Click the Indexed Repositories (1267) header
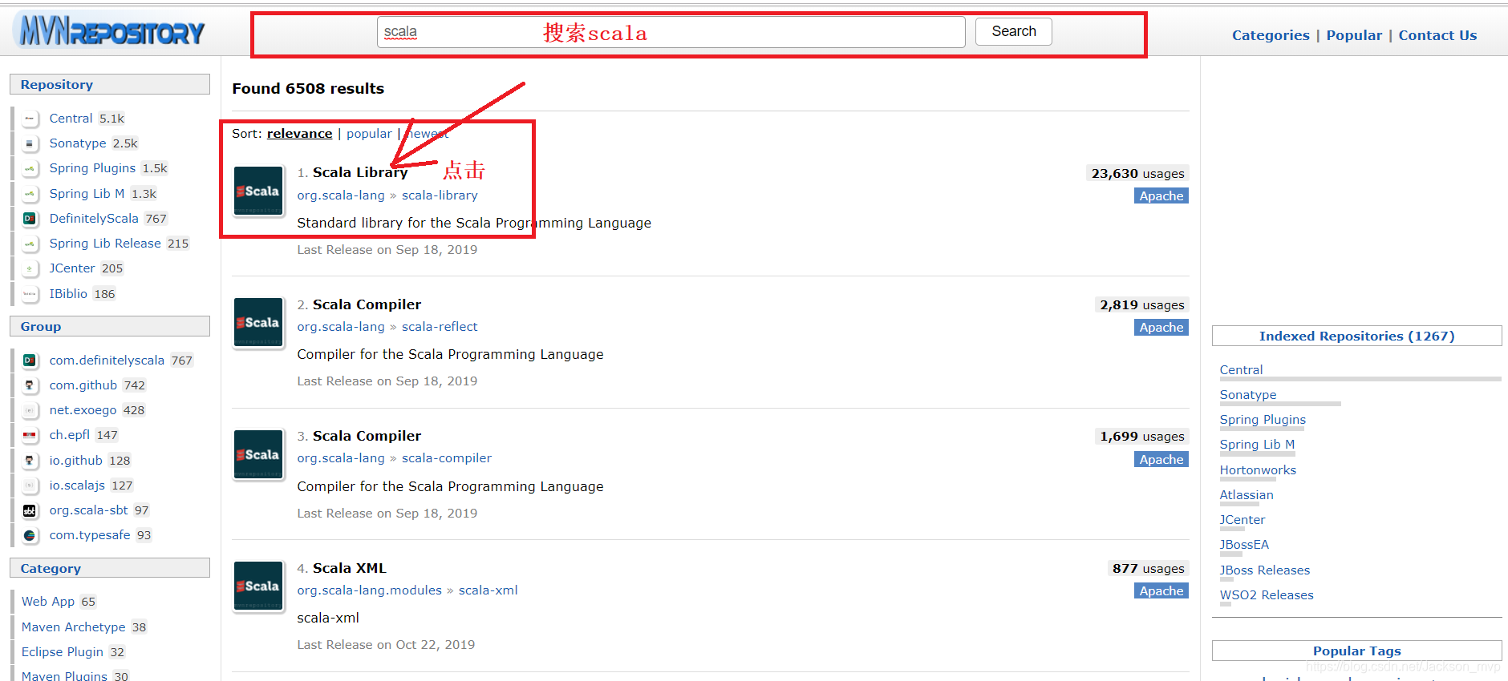 point(1357,336)
